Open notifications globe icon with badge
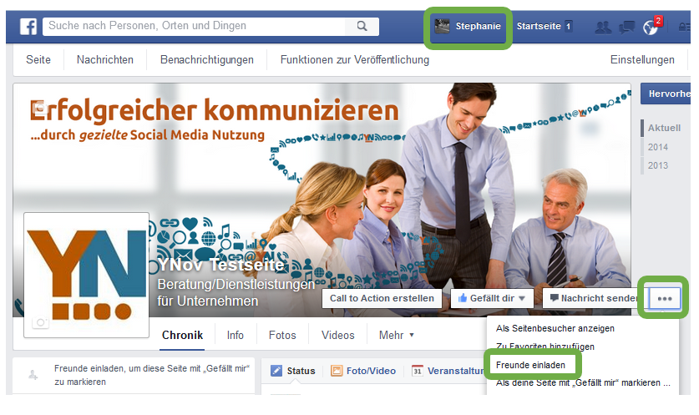 [651, 28]
